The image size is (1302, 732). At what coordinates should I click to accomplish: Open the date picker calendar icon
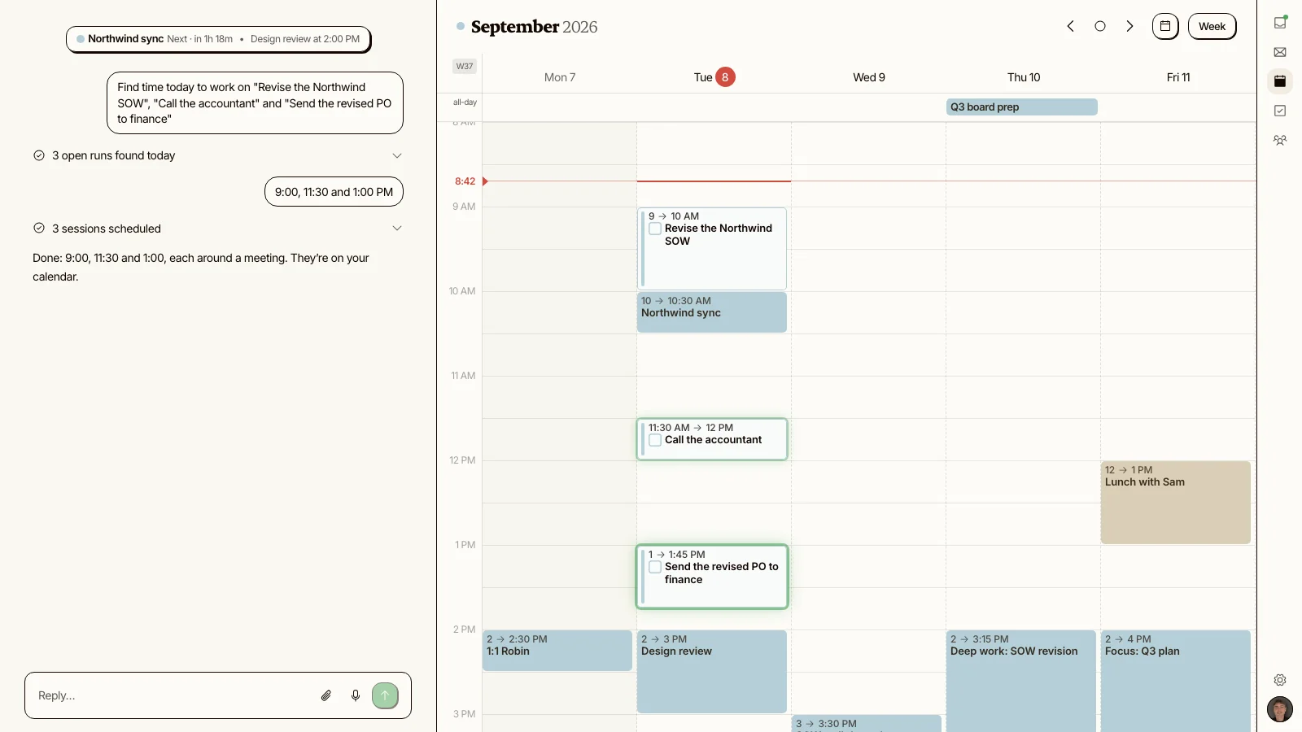pyautogui.click(x=1165, y=26)
